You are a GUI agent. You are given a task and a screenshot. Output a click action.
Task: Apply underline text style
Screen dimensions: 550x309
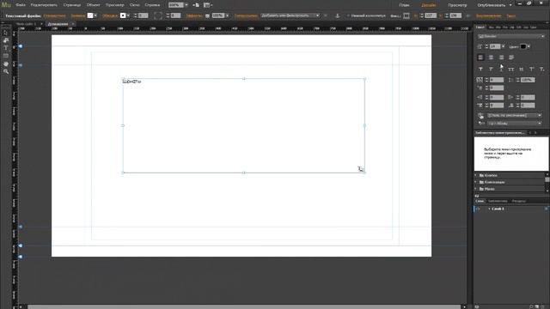(501, 69)
